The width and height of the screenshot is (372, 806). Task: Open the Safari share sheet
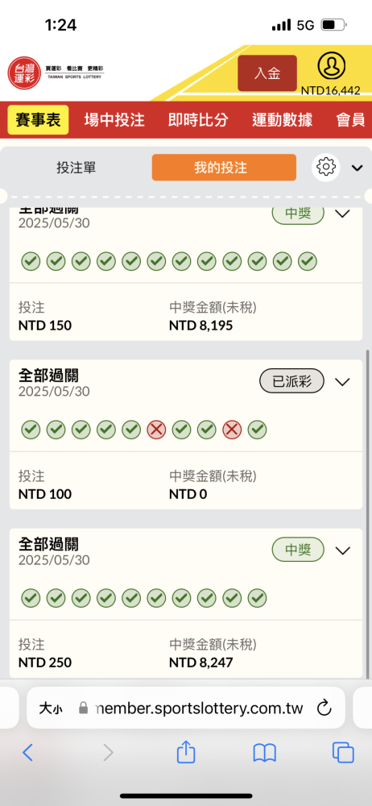point(186,753)
